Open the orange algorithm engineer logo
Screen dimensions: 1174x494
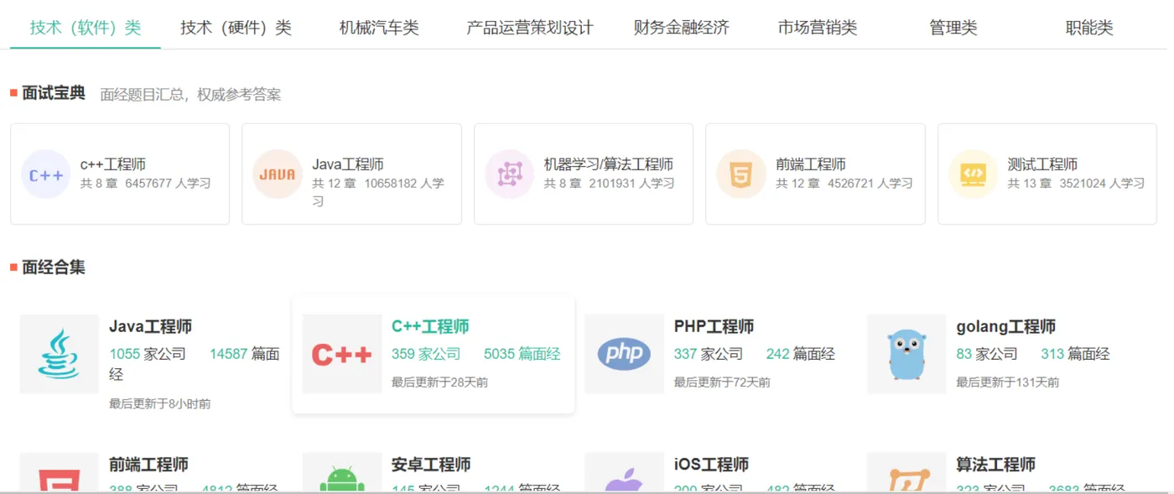pos(906,473)
